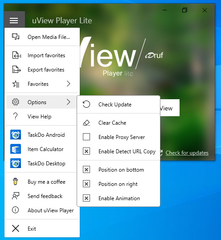Click the update icon beside Check for updates
Viewport: 221px width, 240px height.
click(x=161, y=153)
